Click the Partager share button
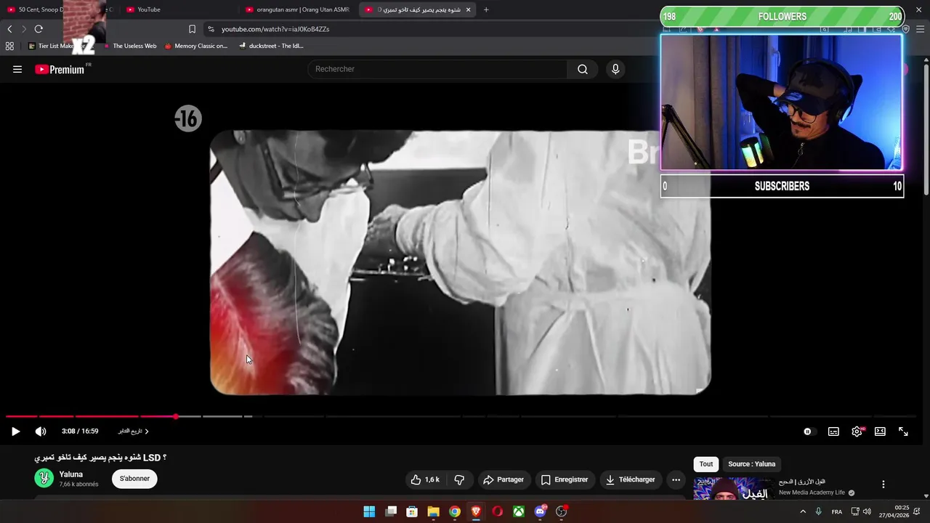 click(504, 479)
